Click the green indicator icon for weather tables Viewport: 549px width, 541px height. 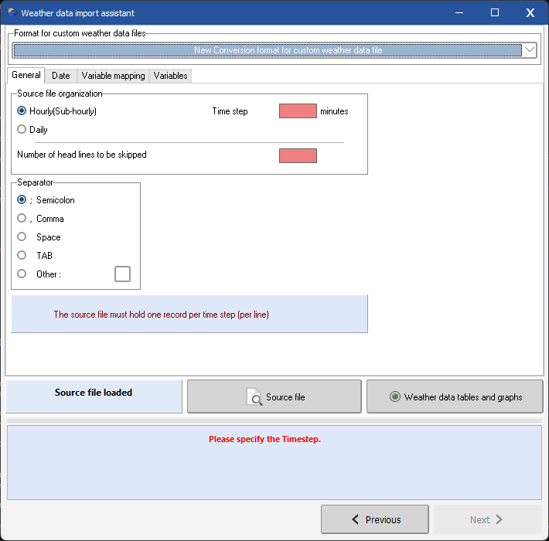pos(394,397)
